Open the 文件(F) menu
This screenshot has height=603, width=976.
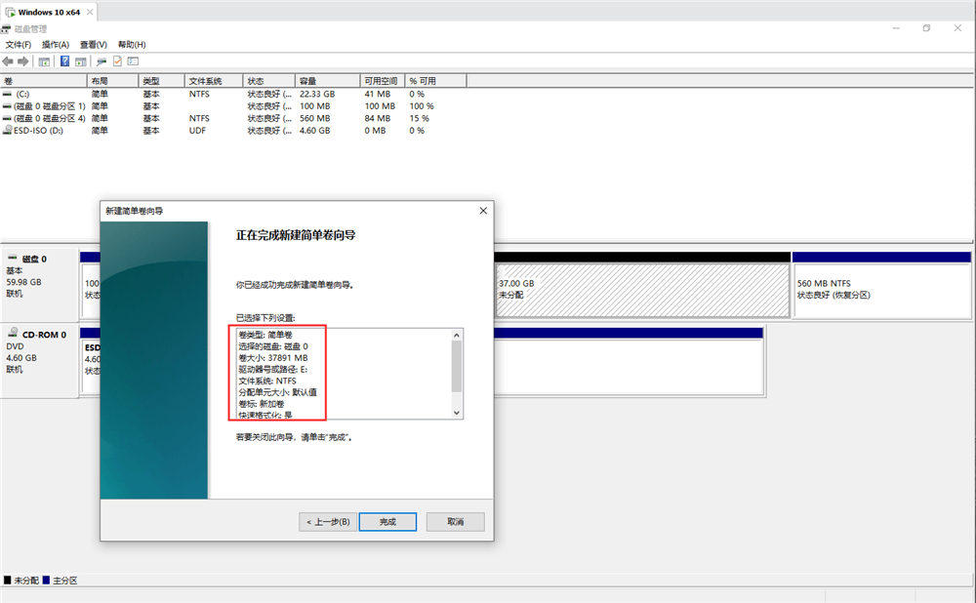[19, 44]
